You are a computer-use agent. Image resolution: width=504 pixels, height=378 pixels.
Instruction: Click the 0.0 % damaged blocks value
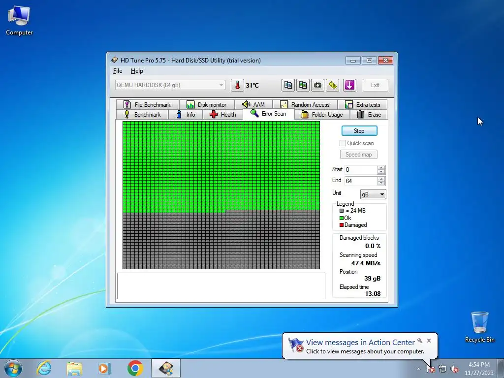(373, 246)
